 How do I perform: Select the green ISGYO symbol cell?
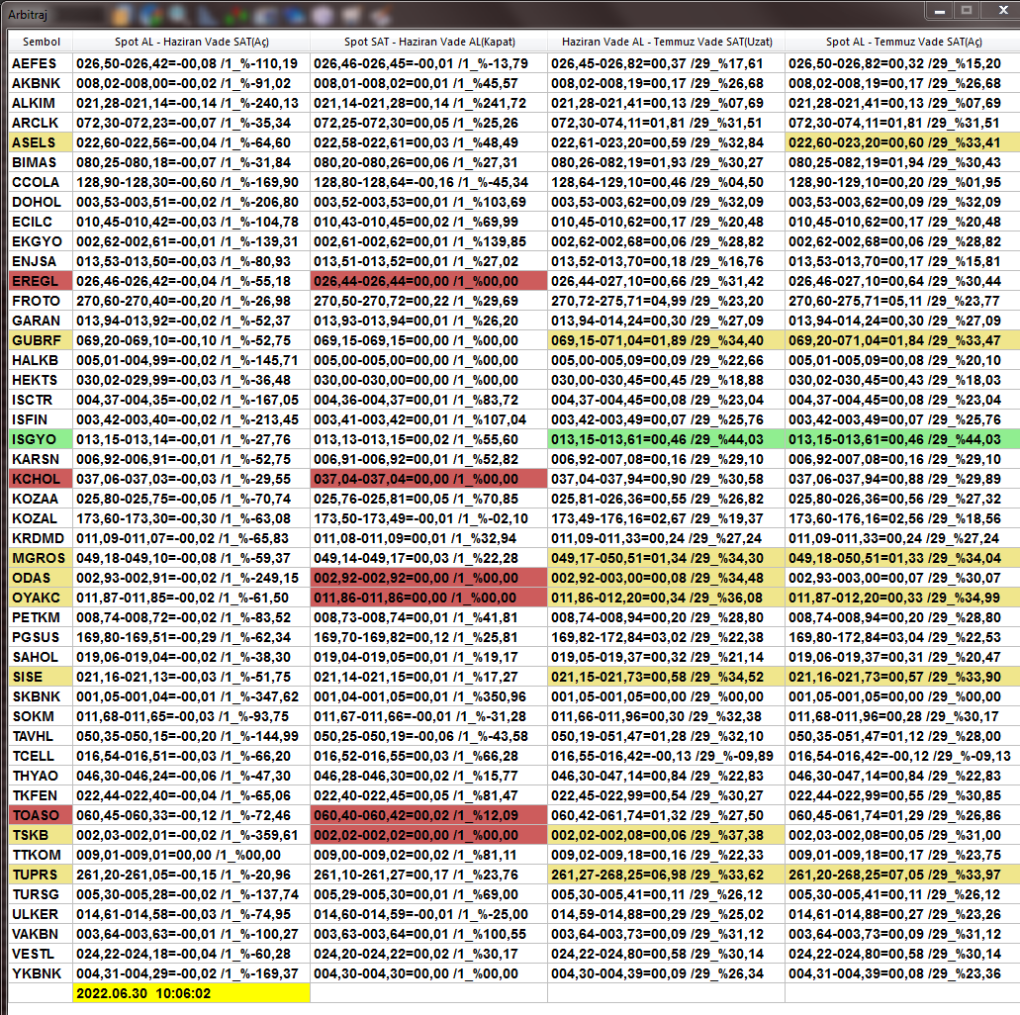[41, 439]
